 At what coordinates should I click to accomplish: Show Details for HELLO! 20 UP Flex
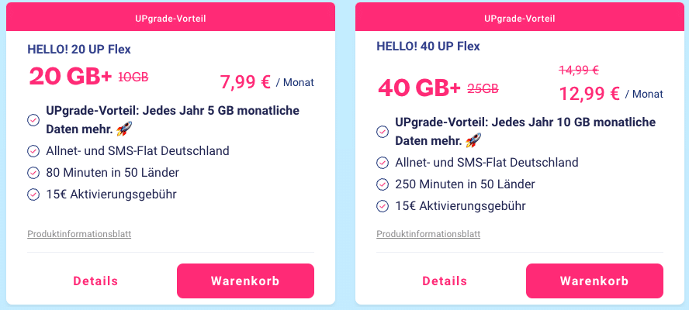click(95, 281)
